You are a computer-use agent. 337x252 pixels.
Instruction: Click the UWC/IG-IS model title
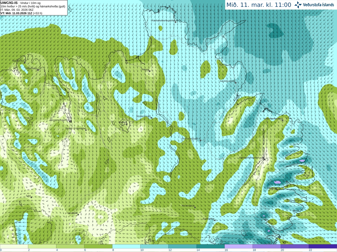tap(9, 3)
